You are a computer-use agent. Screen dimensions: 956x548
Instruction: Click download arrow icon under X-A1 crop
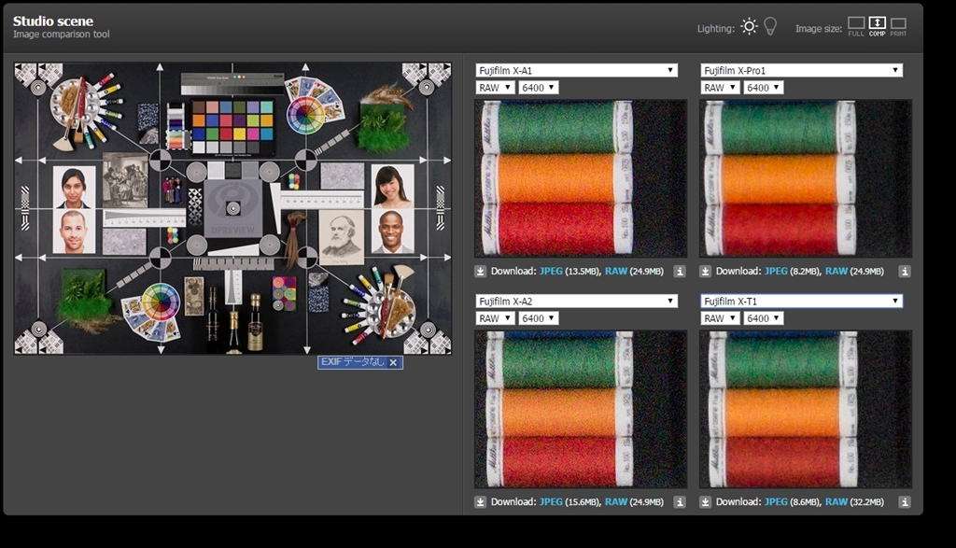(x=481, y=272)
